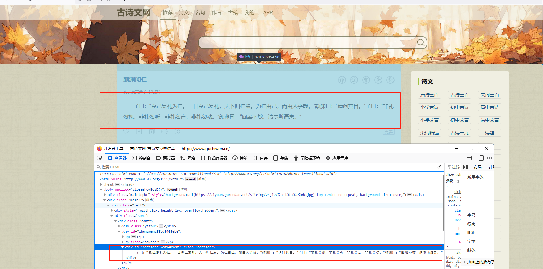Viewport: 543px width, 269px height.
Task: Switch to the 控制台 console tab
Action: point(141,158)
